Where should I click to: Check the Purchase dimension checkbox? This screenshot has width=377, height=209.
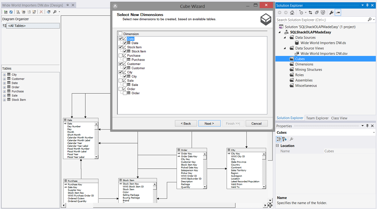(121, 56)
